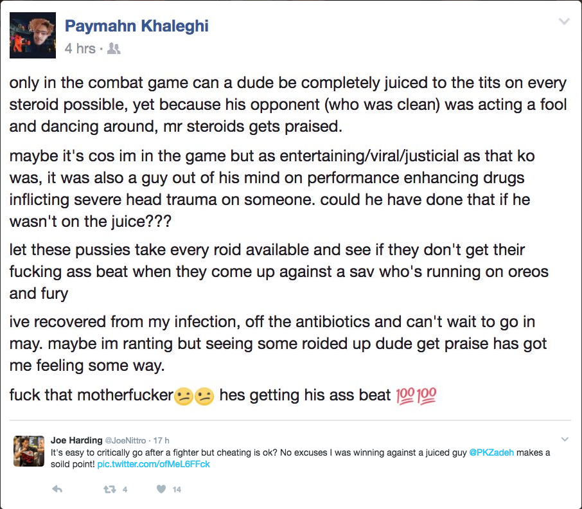Click the paragraph starting "only in the combat game"
582x509 pixels.
[x=288, y=105]
